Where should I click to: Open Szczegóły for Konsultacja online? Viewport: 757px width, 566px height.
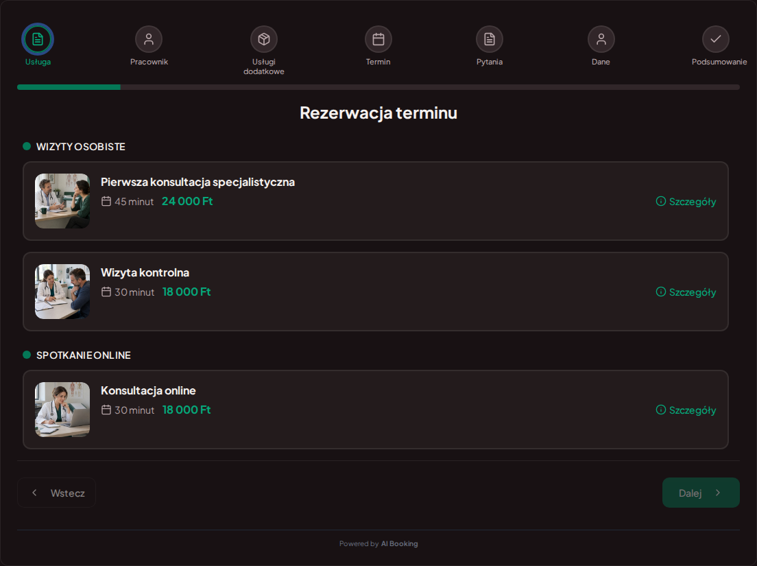(686, 410)
